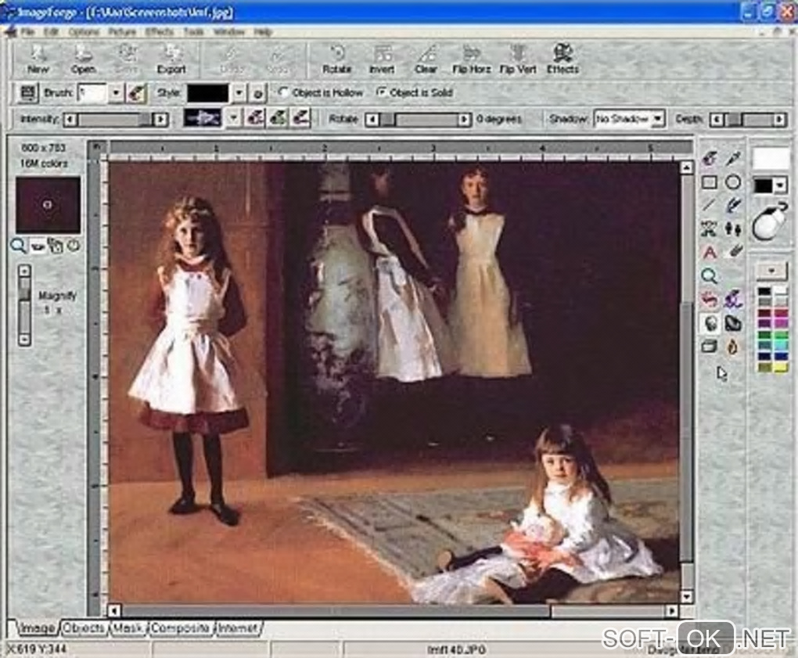This screenshot has width=798, height=658.
Task: Switch to the Objects tab
Action: [x=84, y=628]
